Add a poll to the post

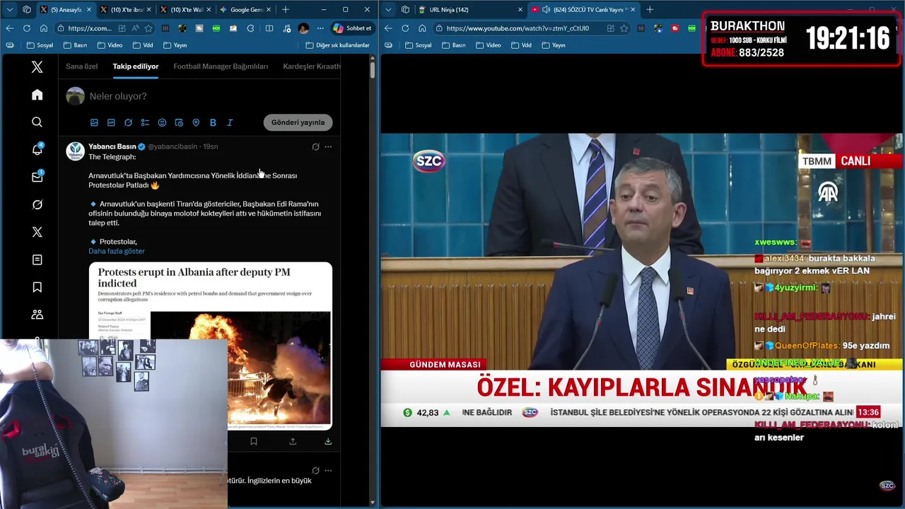[x=145, y=122]
